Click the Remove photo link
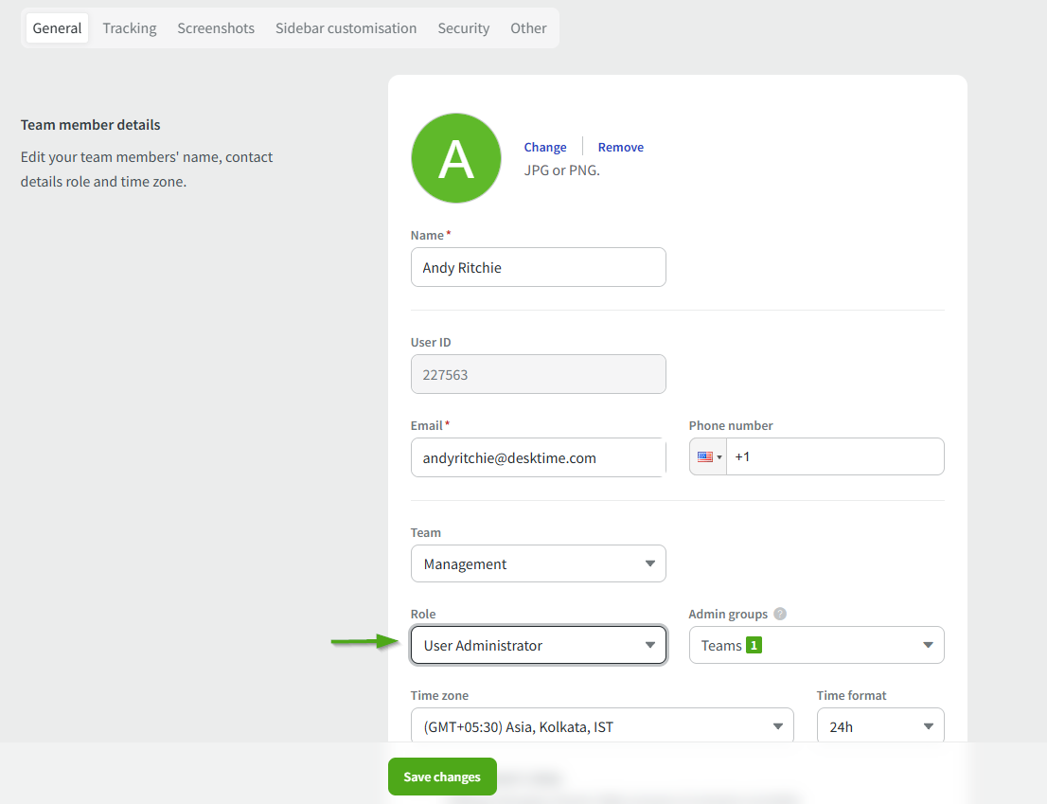 tap(621, 147)
